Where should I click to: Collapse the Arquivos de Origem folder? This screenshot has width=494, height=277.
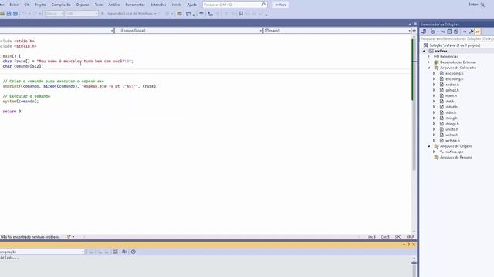click(x=429, y=146)
